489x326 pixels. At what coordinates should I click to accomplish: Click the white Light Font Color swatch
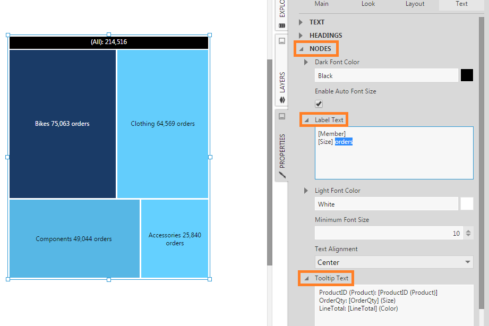point(467,204)
